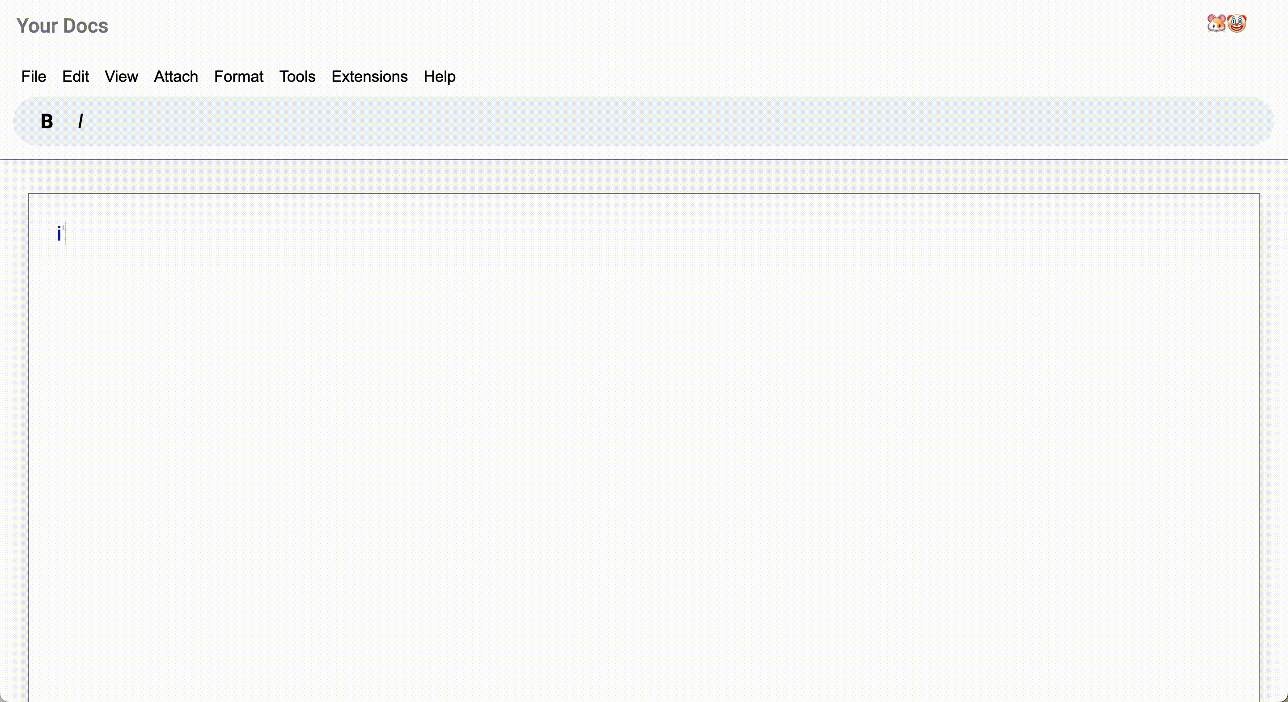Screen dimensions: 1288x702
Task: Open the Help menu
Action: [440, 76]
